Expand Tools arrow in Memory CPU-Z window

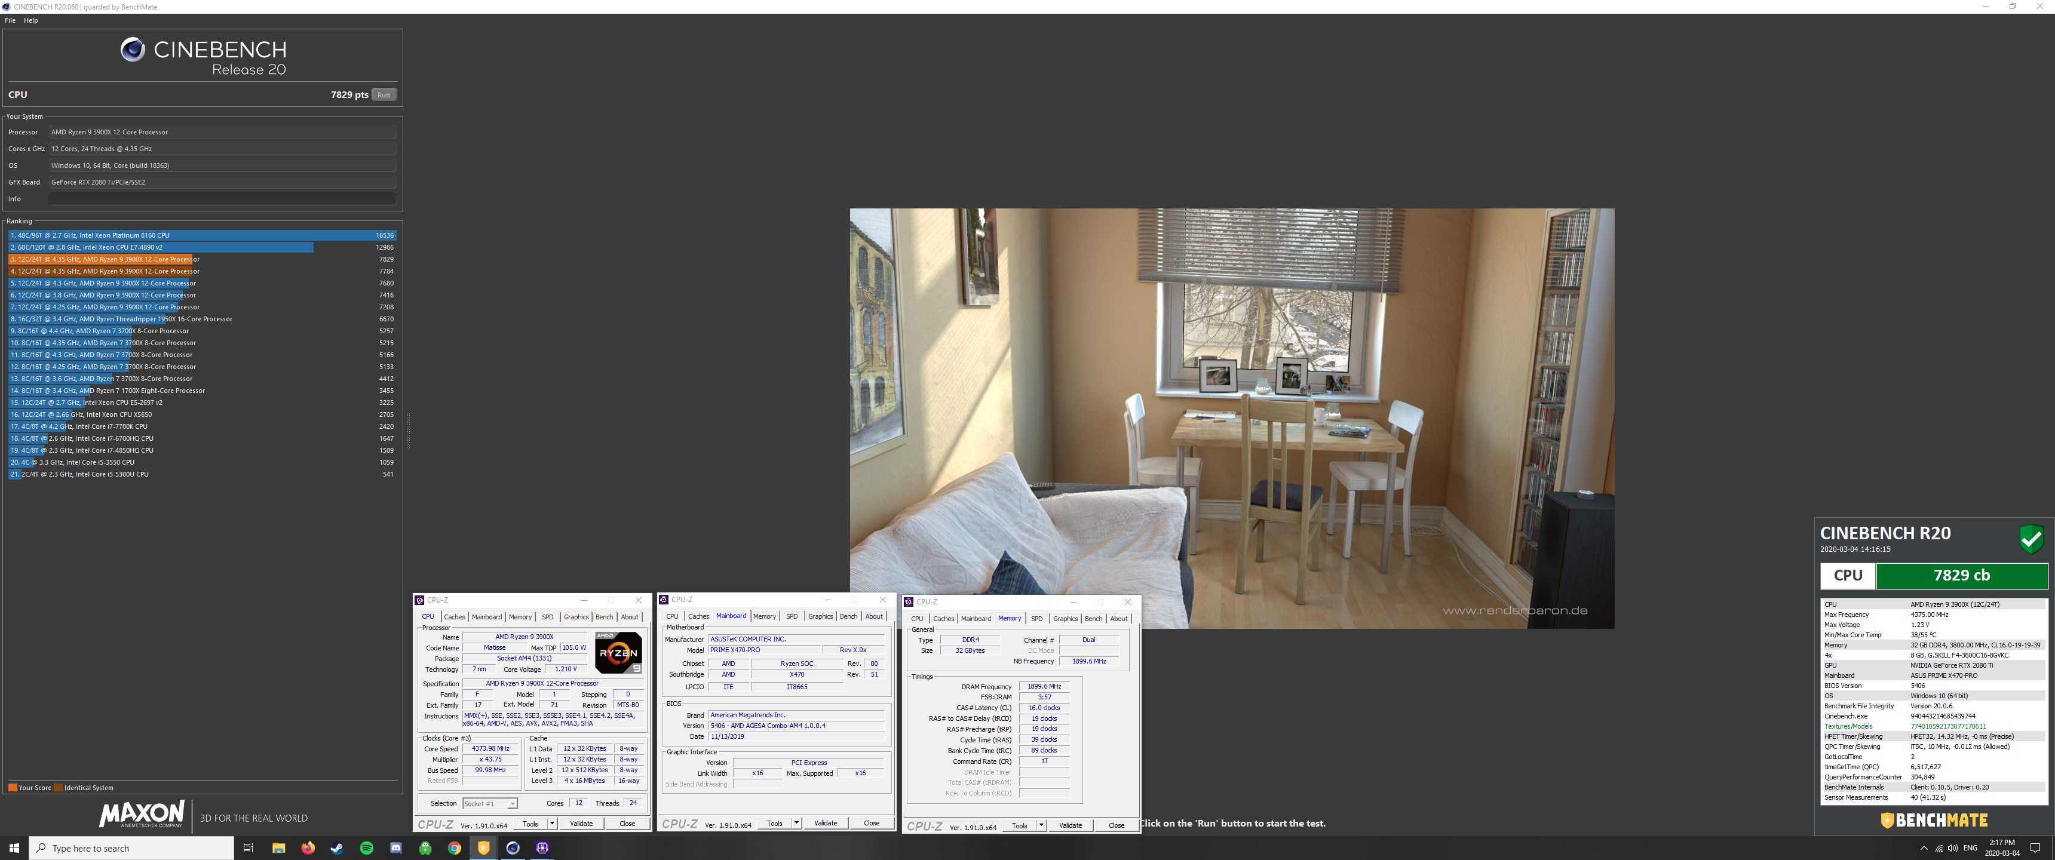pyautogui.click(x=1041, y=826)
